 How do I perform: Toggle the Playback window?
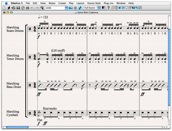tap(120, 8)
